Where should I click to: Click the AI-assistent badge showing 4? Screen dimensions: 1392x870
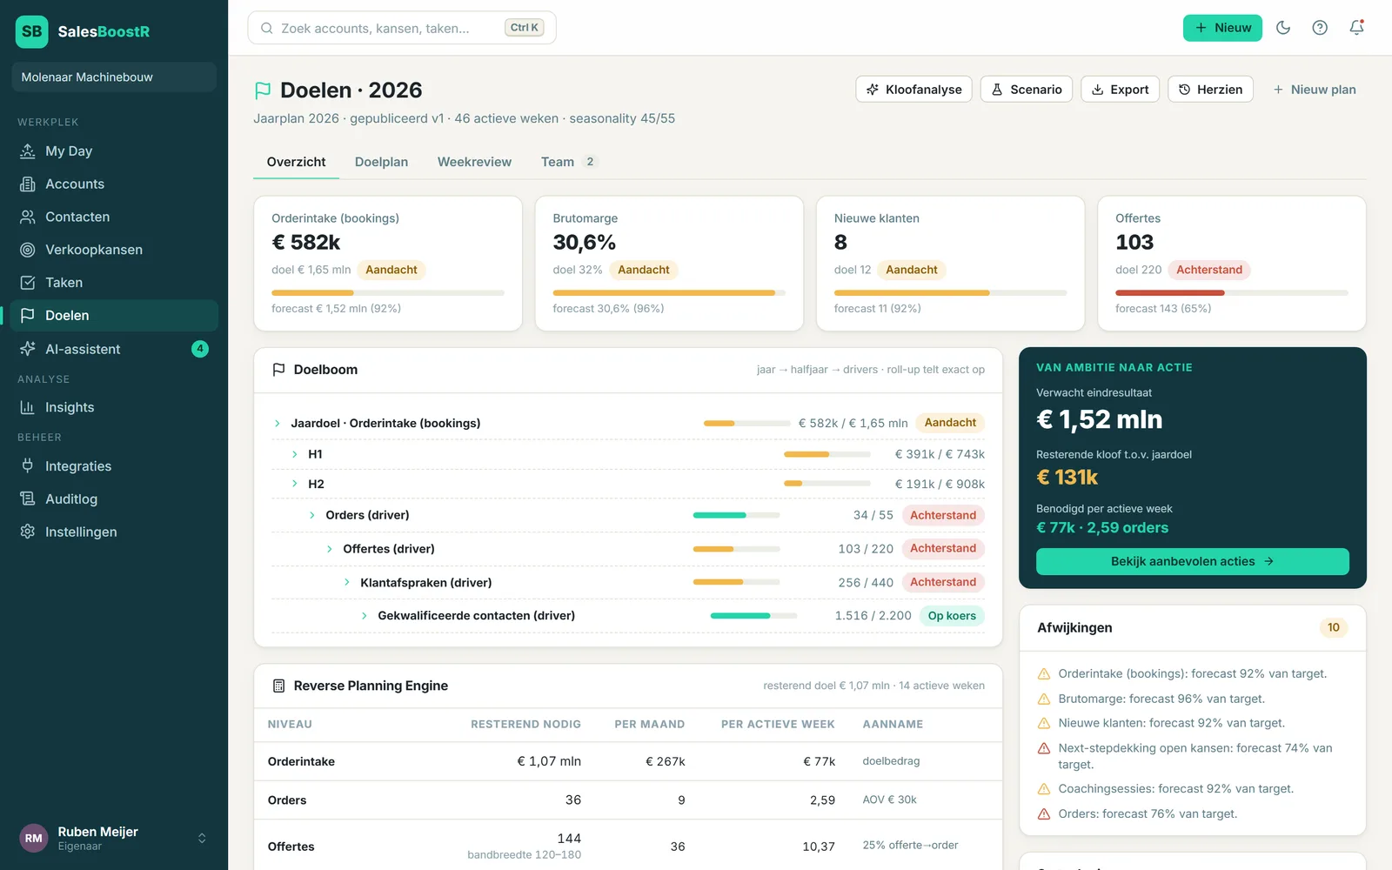200,349
